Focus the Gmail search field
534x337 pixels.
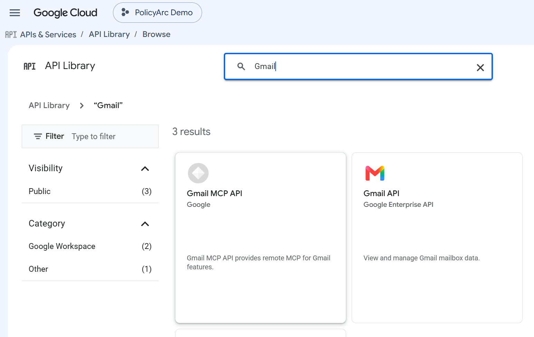click(x=358, y=66)
